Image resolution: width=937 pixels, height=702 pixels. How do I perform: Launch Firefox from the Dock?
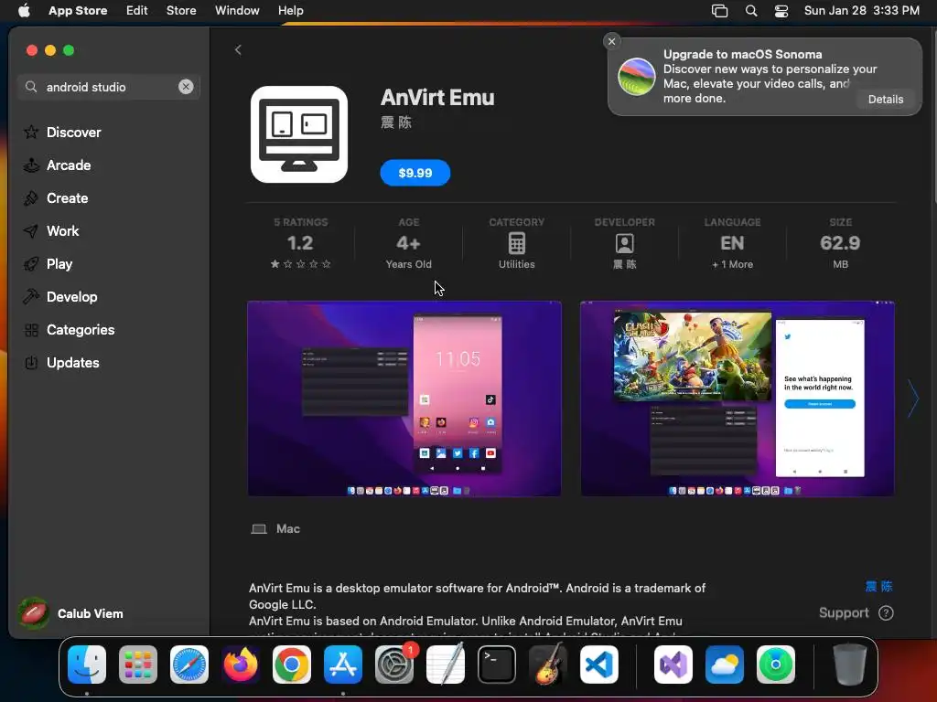tap(241, 665)
